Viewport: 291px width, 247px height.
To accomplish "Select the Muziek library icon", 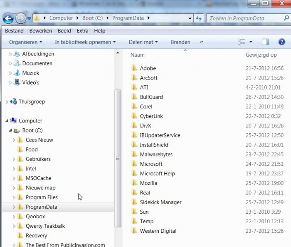I will click(17, 73).
